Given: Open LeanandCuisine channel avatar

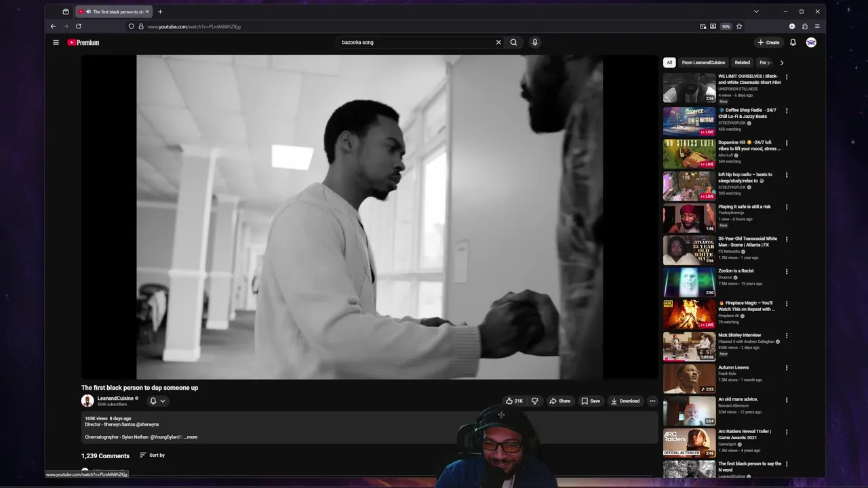Looking at the screenshot, I should pos(87,401).
